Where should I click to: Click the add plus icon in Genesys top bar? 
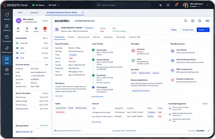(x=168, y=5)
